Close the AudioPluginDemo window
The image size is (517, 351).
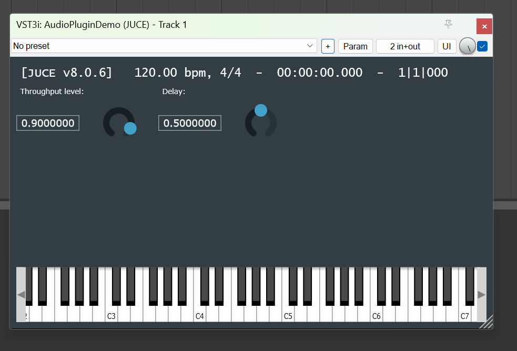(x=484, y=26)
